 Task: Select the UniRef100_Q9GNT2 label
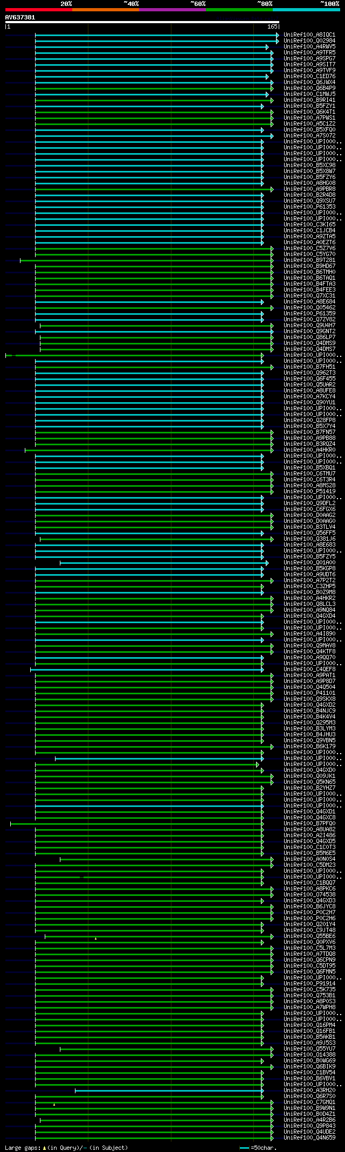[309, 331]
